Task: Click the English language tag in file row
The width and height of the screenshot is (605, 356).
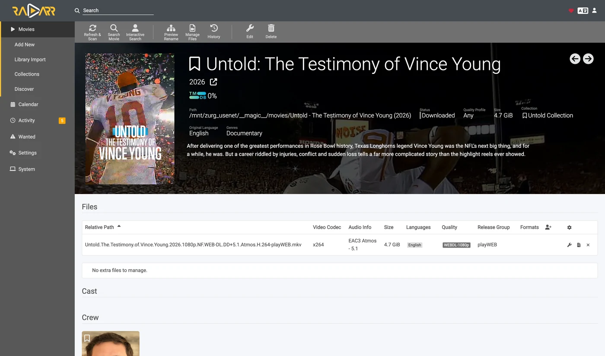Action: 414,245
